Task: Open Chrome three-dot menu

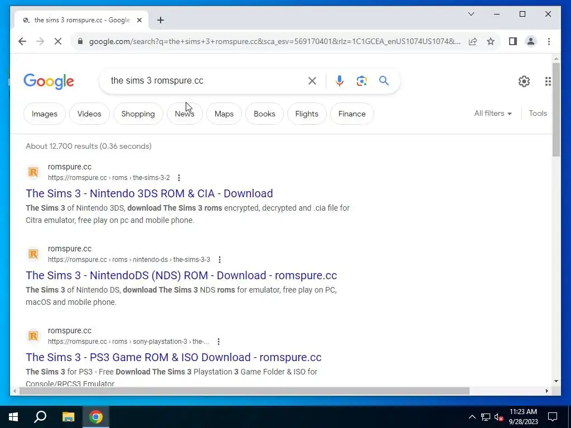Action: click(x=549, y=41)
